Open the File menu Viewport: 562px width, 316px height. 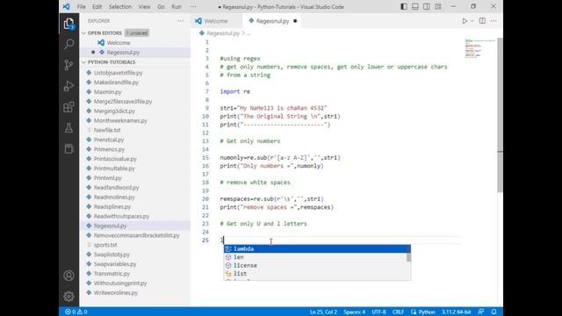click(82, 7)
